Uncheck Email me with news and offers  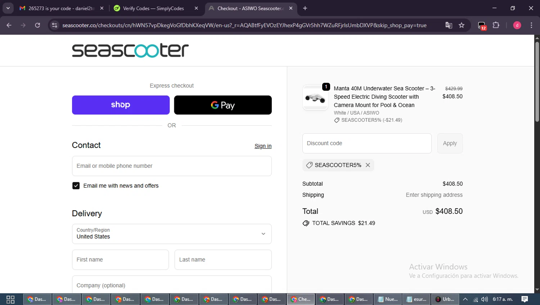(76, 185)
